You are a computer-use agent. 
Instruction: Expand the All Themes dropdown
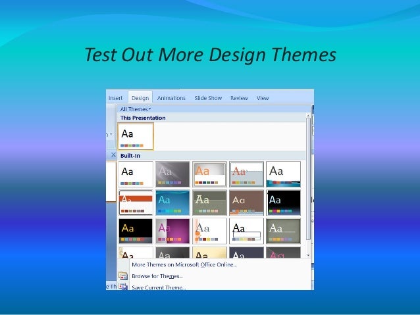point(136,109)
